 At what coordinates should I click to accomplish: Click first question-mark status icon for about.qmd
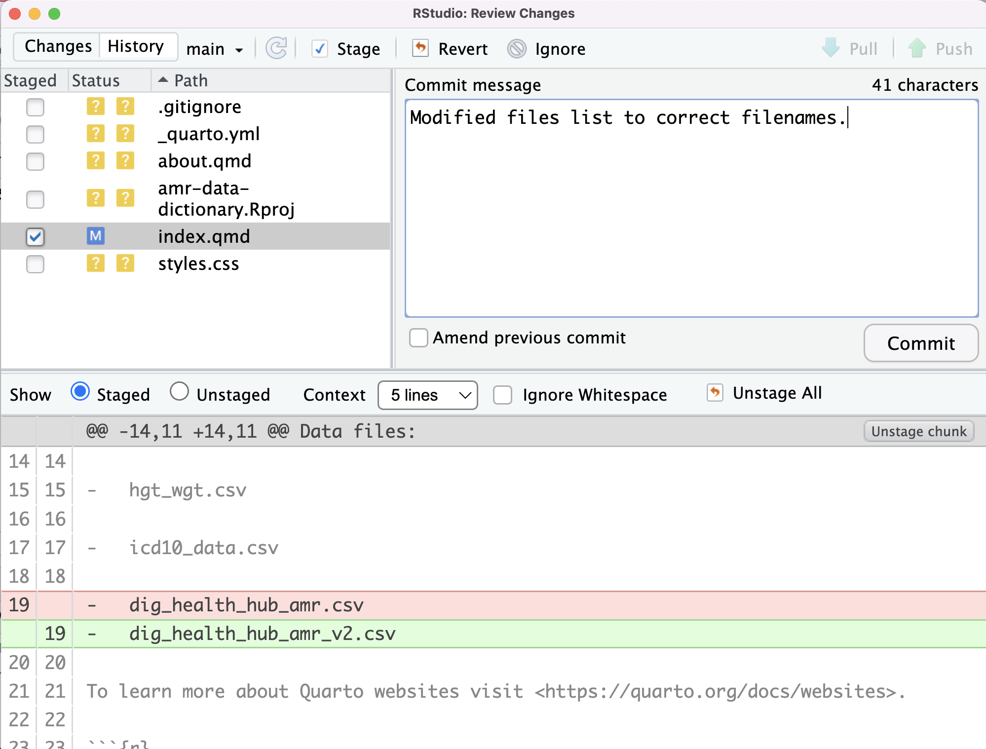(x=96, y=161)
